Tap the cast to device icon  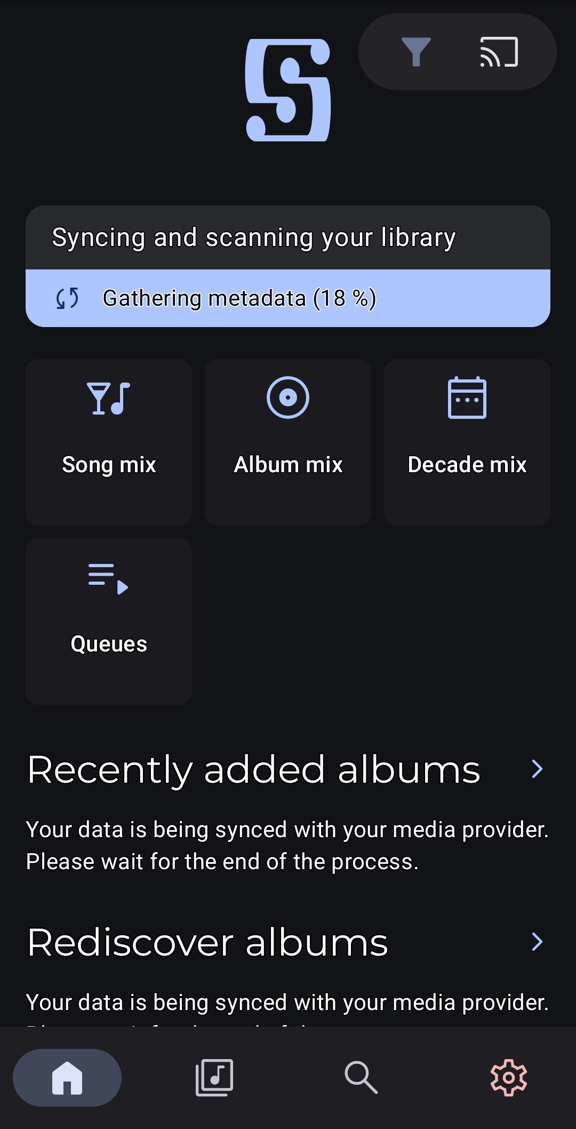[x=499, y=52]
